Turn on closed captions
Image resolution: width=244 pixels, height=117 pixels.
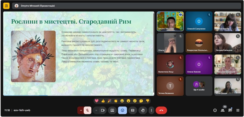[133, 110]
